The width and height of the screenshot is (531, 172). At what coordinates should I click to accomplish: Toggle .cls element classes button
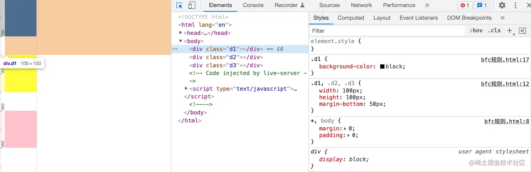point(494,30)
